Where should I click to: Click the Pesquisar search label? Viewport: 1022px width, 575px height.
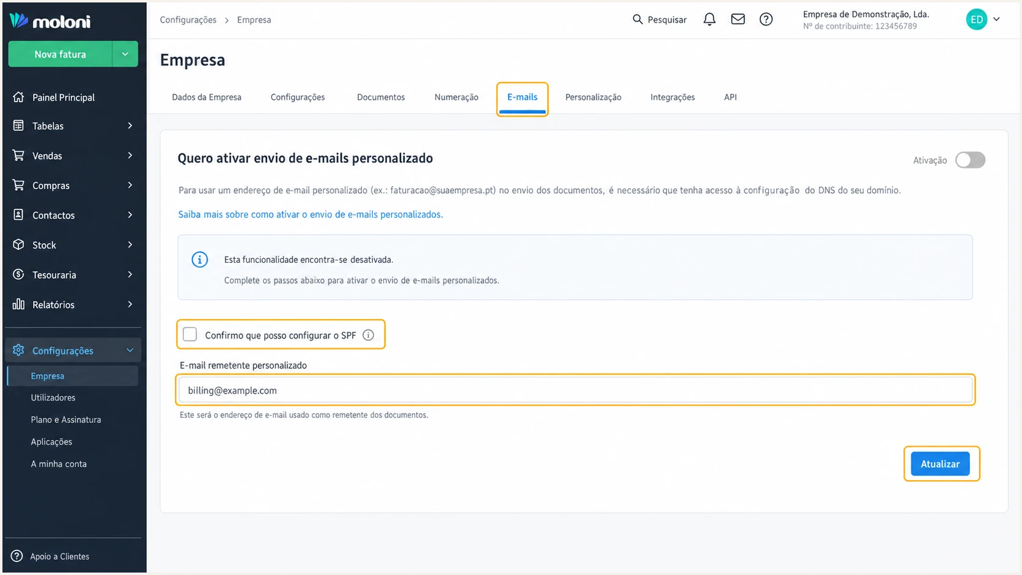click(x=667, y=20)
